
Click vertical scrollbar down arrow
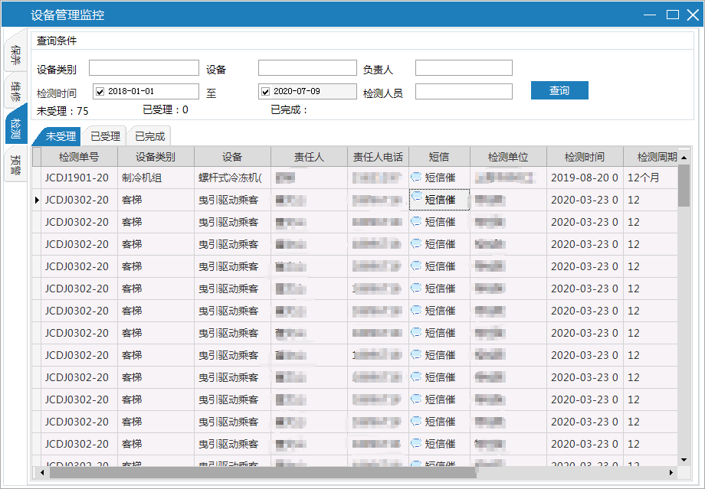(684, 460)
